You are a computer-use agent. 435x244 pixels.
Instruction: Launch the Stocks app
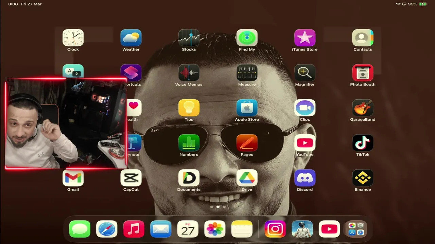tap(189, 38)
